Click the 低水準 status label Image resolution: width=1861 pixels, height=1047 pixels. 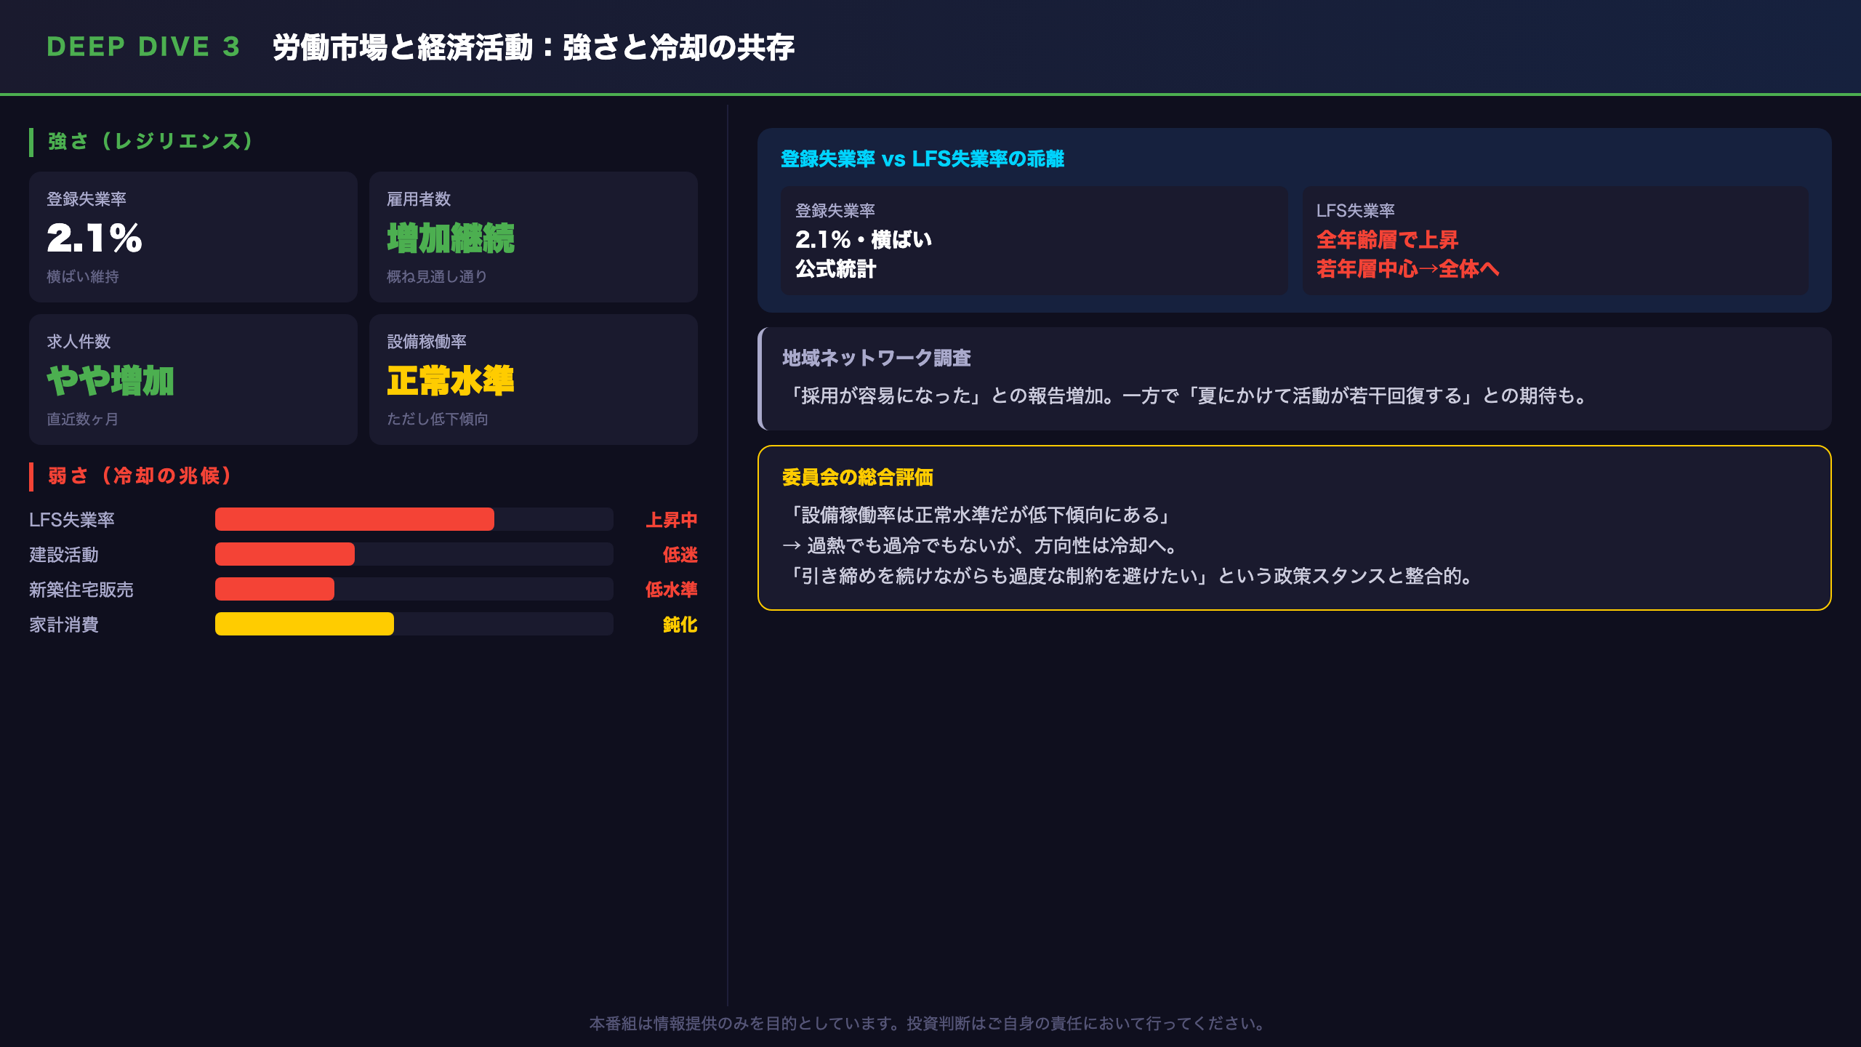(x=672, y=590)
